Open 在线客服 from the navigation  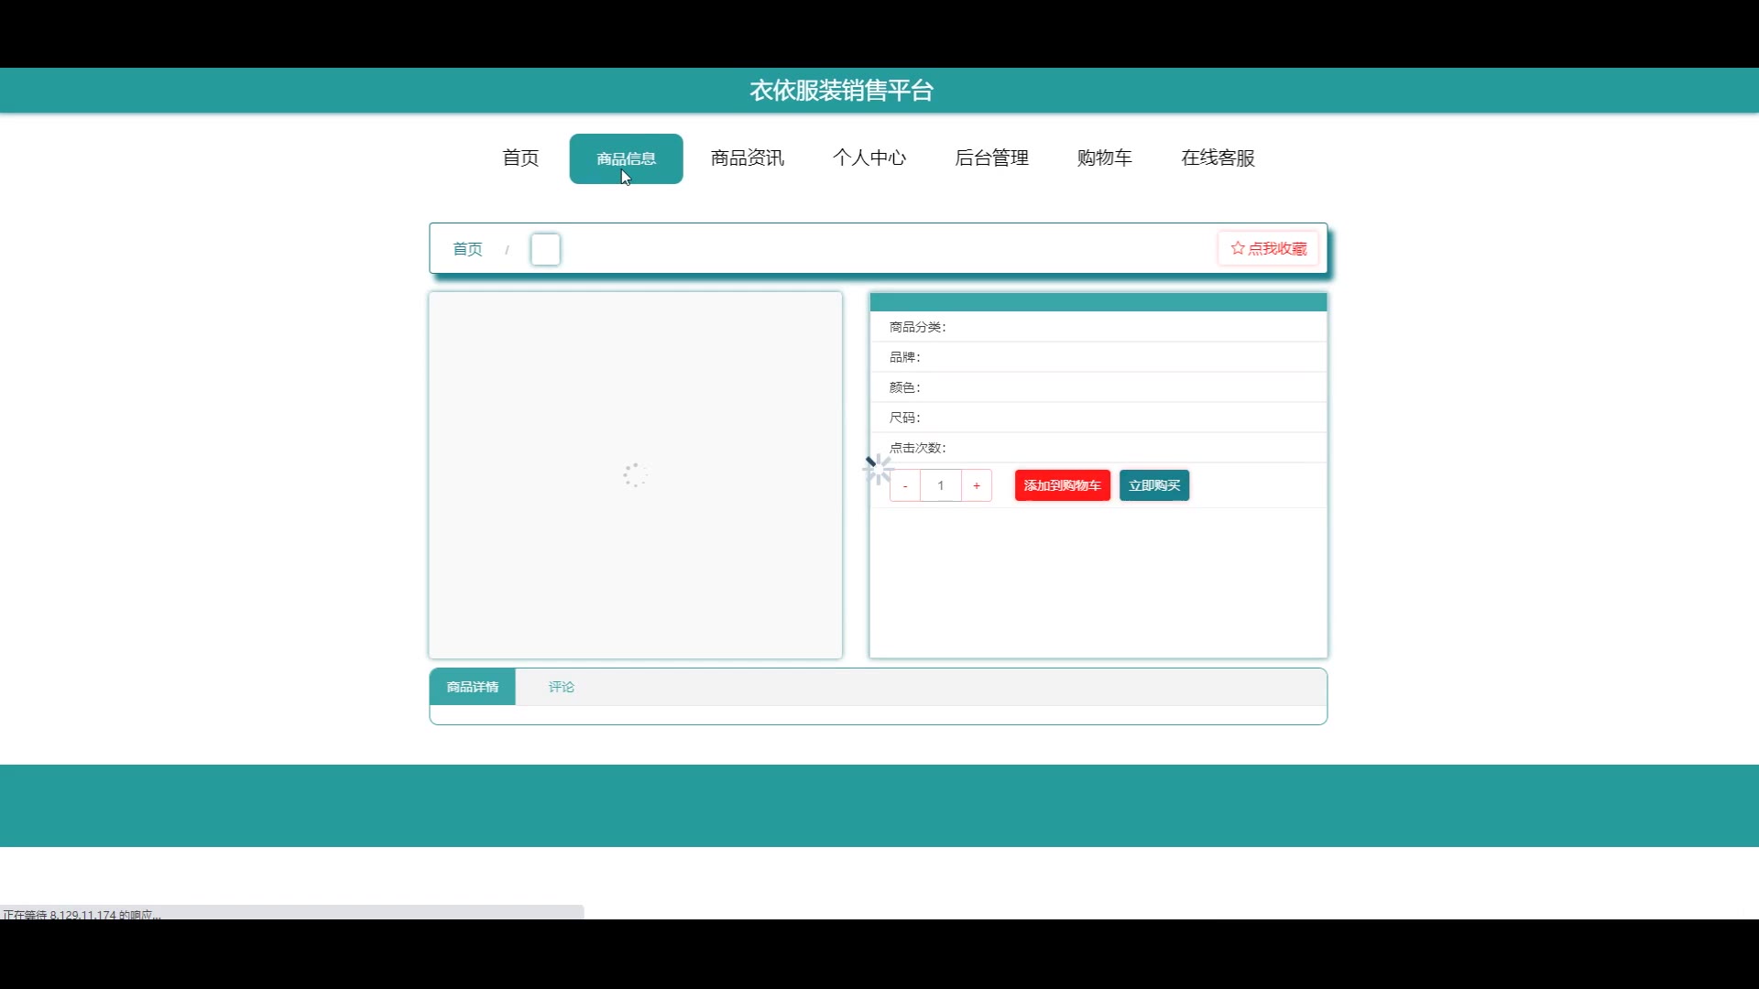click(1218, 158)
